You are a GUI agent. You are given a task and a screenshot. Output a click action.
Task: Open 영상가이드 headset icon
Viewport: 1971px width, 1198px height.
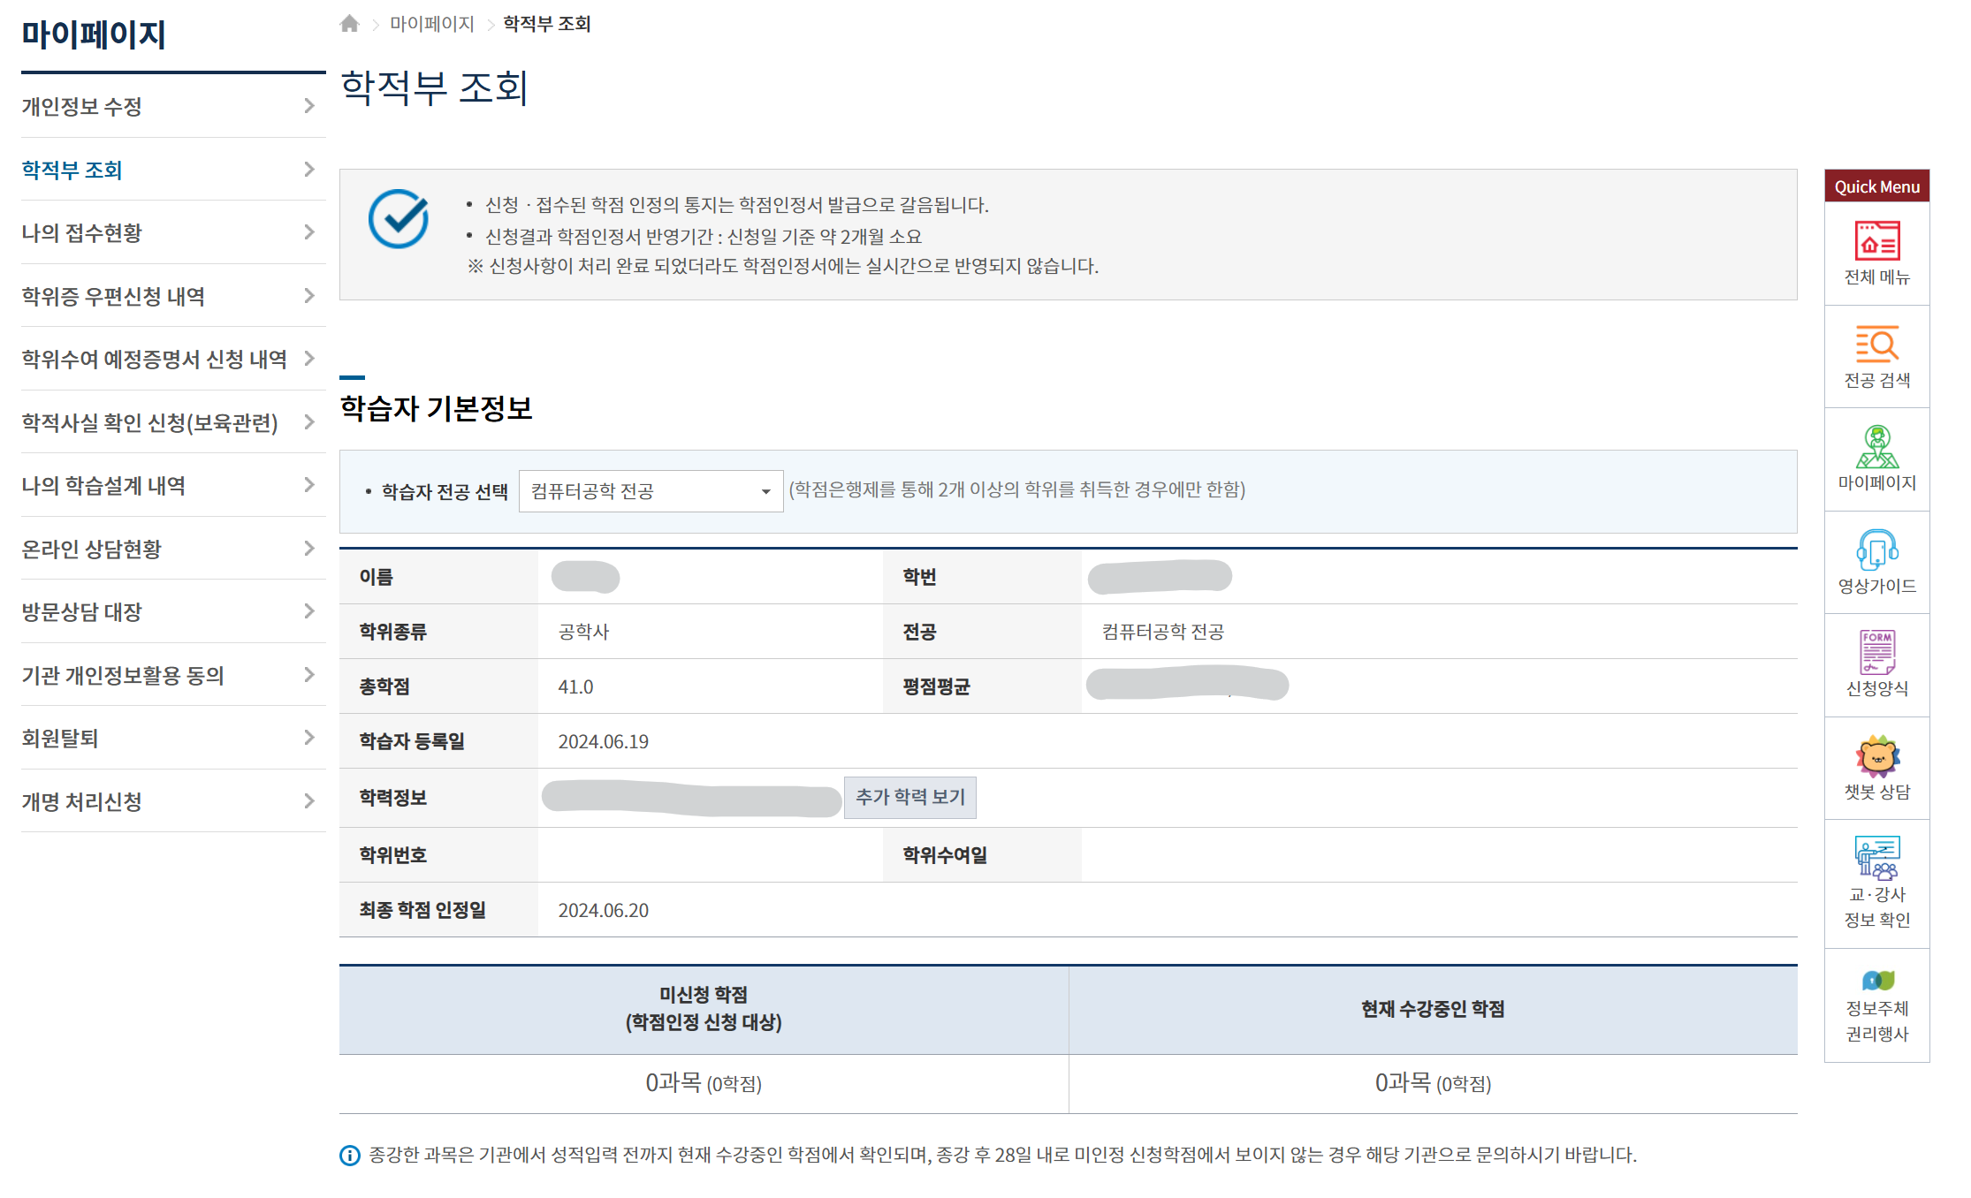1876,550
